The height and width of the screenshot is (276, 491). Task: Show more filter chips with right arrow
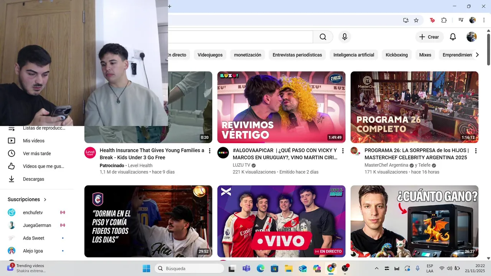pyautogui.click(x=477, y=55)
